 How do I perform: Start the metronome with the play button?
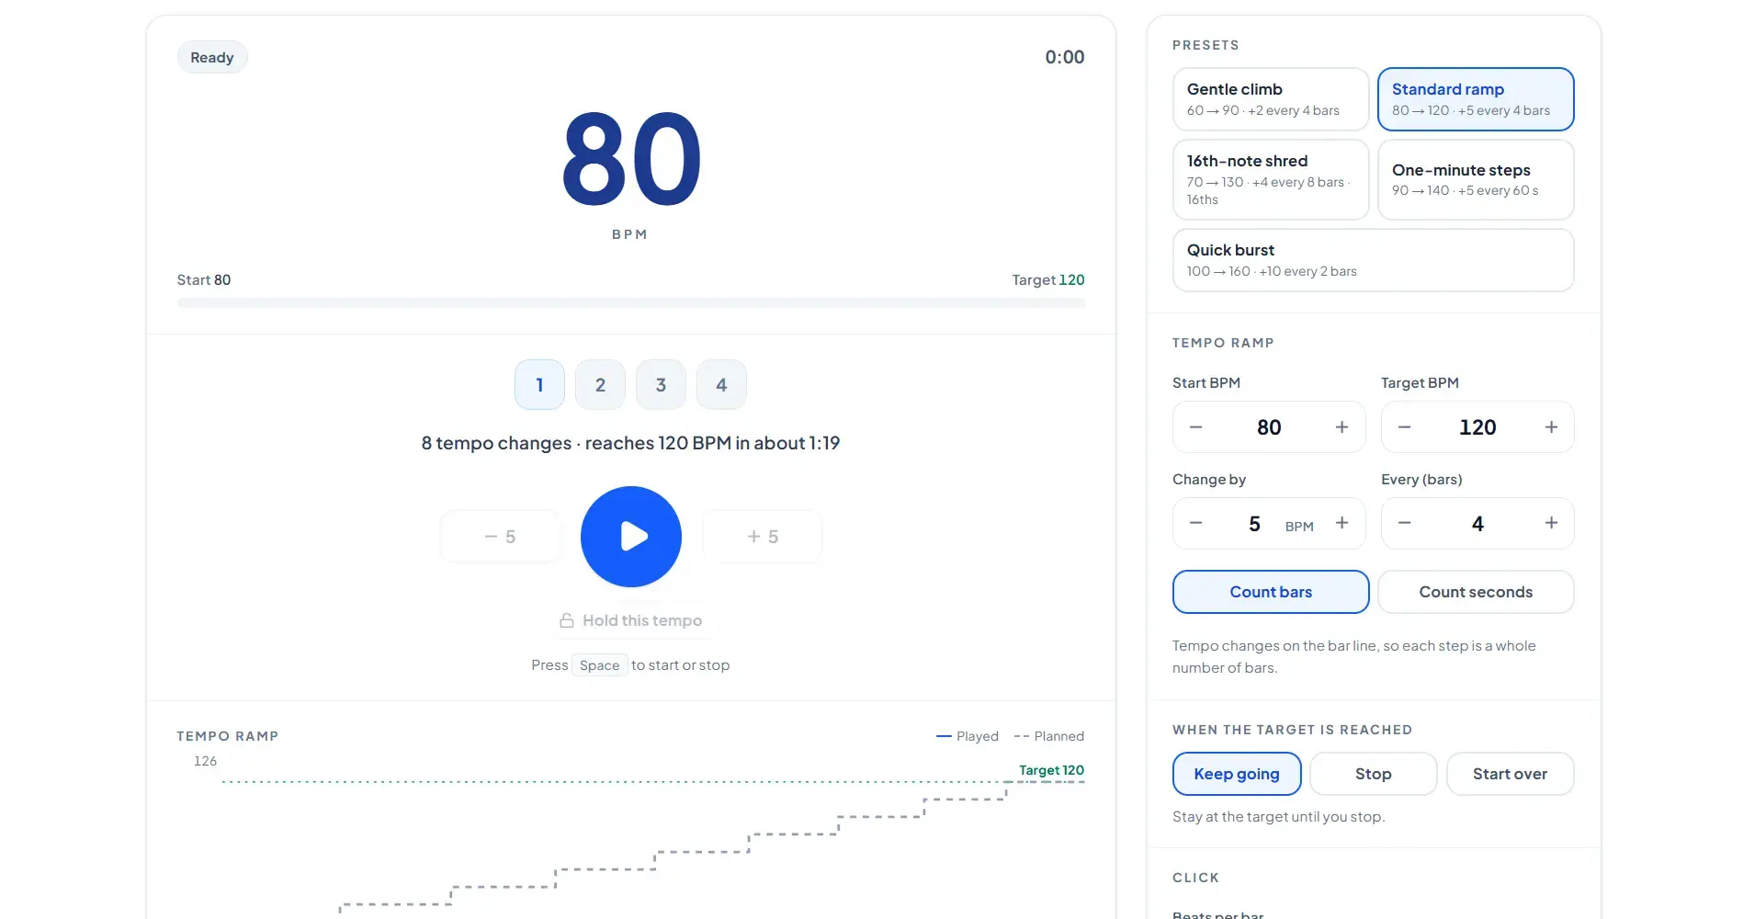(x=631, y=537)
